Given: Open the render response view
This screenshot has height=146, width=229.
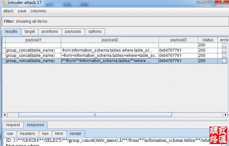Looking at the screenshot, I should (75, 134).
